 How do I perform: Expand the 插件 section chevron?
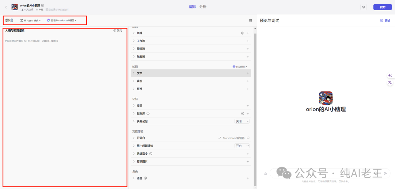(x=134, y=33)
